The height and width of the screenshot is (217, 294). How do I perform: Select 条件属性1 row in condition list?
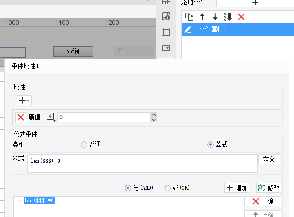tap(238, 29)
